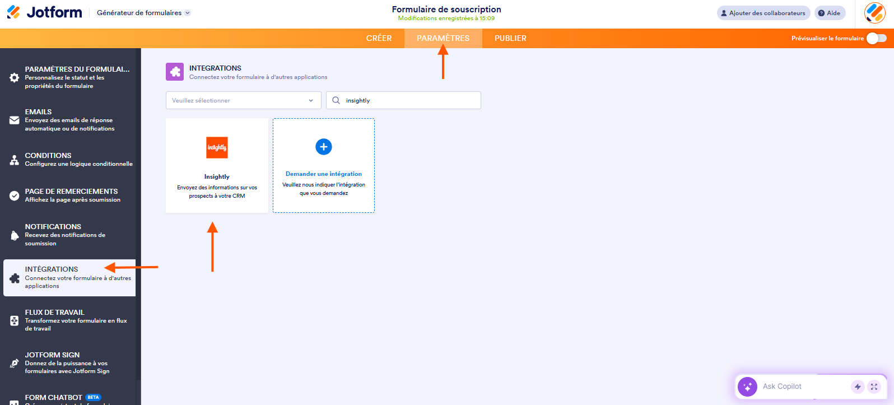The image size is (894, 405).
Task: Toggle Prévisualiser le formulaire switch
Action: pyautogui.click(x=877, y=38)
